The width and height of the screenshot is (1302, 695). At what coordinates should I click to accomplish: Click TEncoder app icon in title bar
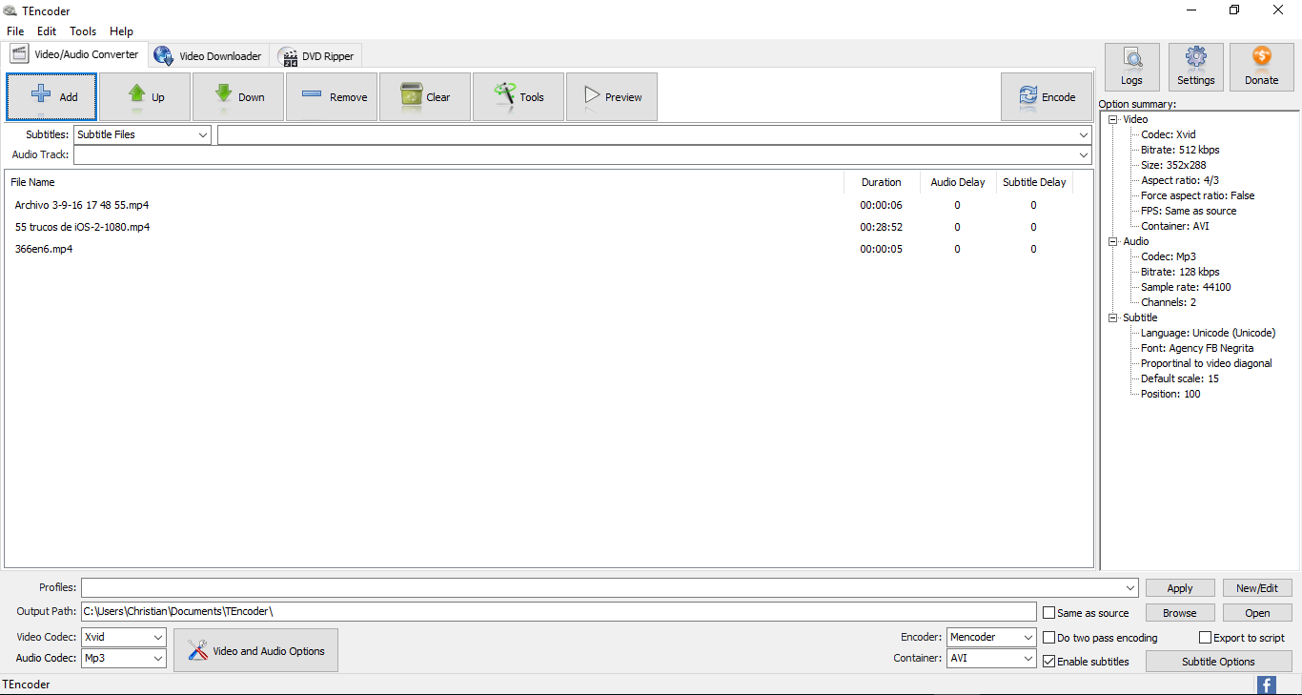pos(10,10)
